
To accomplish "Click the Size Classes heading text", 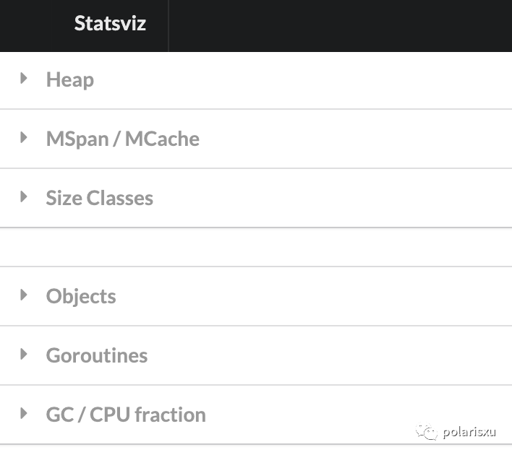I will pyautogui.click(x=100, y=198).
